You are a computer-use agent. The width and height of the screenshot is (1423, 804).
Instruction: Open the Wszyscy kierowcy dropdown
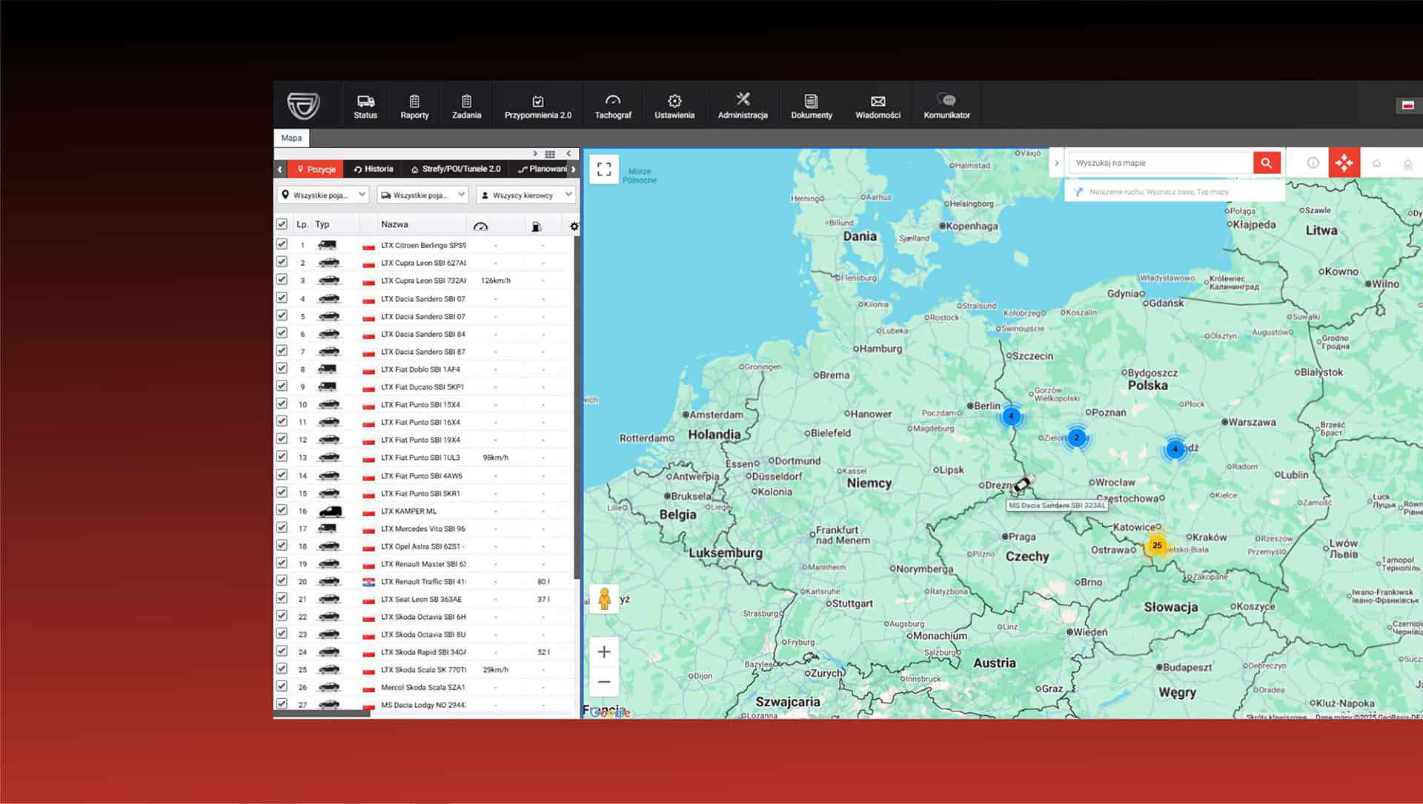[525, 195]
